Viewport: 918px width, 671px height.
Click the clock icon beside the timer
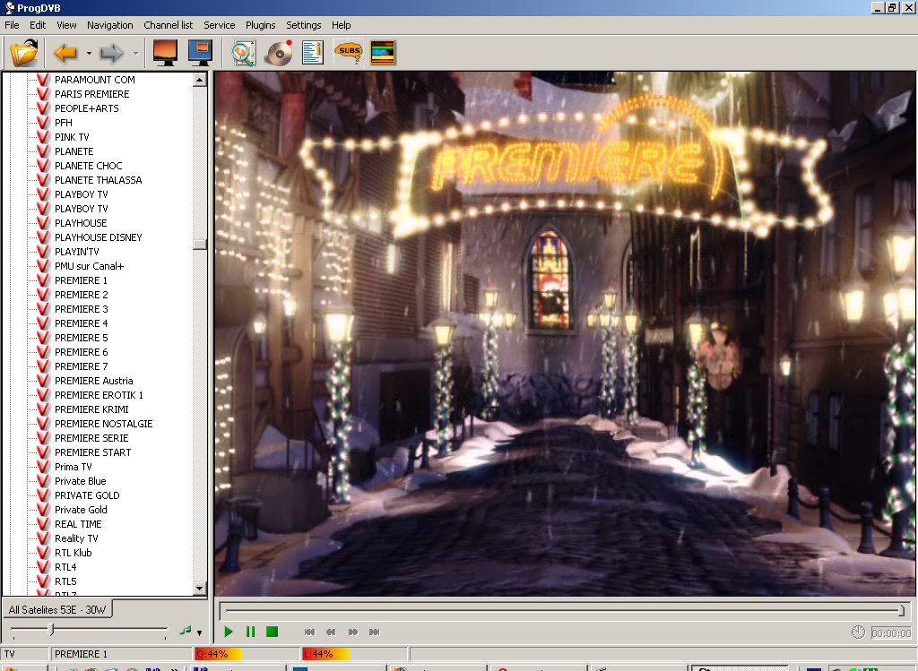click(x=858, y=632)
